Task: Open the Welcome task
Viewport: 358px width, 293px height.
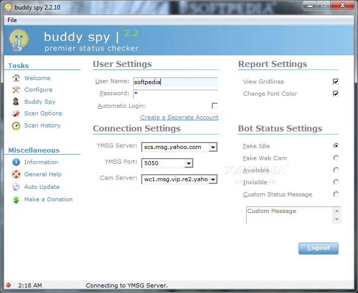Action: (37, 78)
